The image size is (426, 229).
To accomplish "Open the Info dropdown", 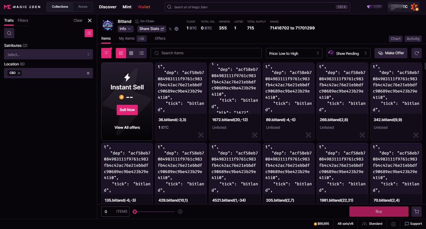I will tap(126, 29).
